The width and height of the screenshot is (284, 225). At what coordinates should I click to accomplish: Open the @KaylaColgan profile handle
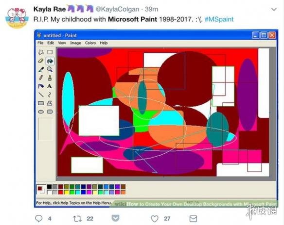[117, 9]
